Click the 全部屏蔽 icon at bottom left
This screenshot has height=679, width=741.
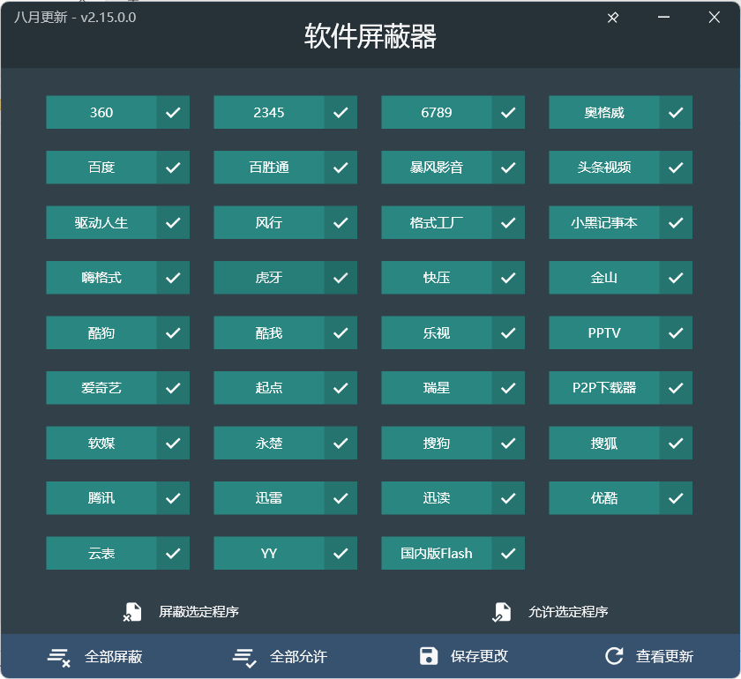point(58,656)
